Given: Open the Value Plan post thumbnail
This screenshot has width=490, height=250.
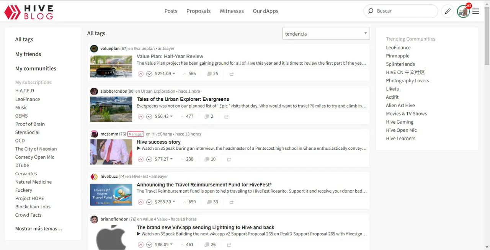Looking at the screenshot, I should click(x=111, y=67).
